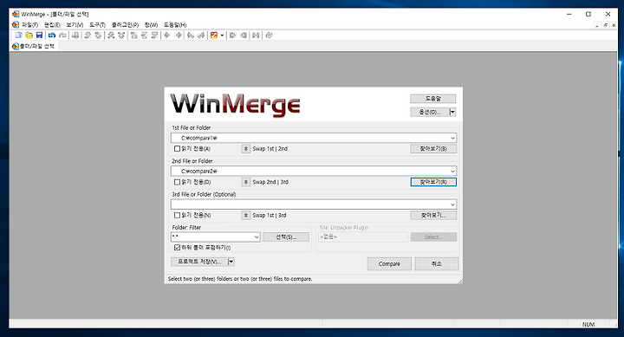Select the 폴더/파일 선택 tab
Screen dimensions: 624x337
34,46
